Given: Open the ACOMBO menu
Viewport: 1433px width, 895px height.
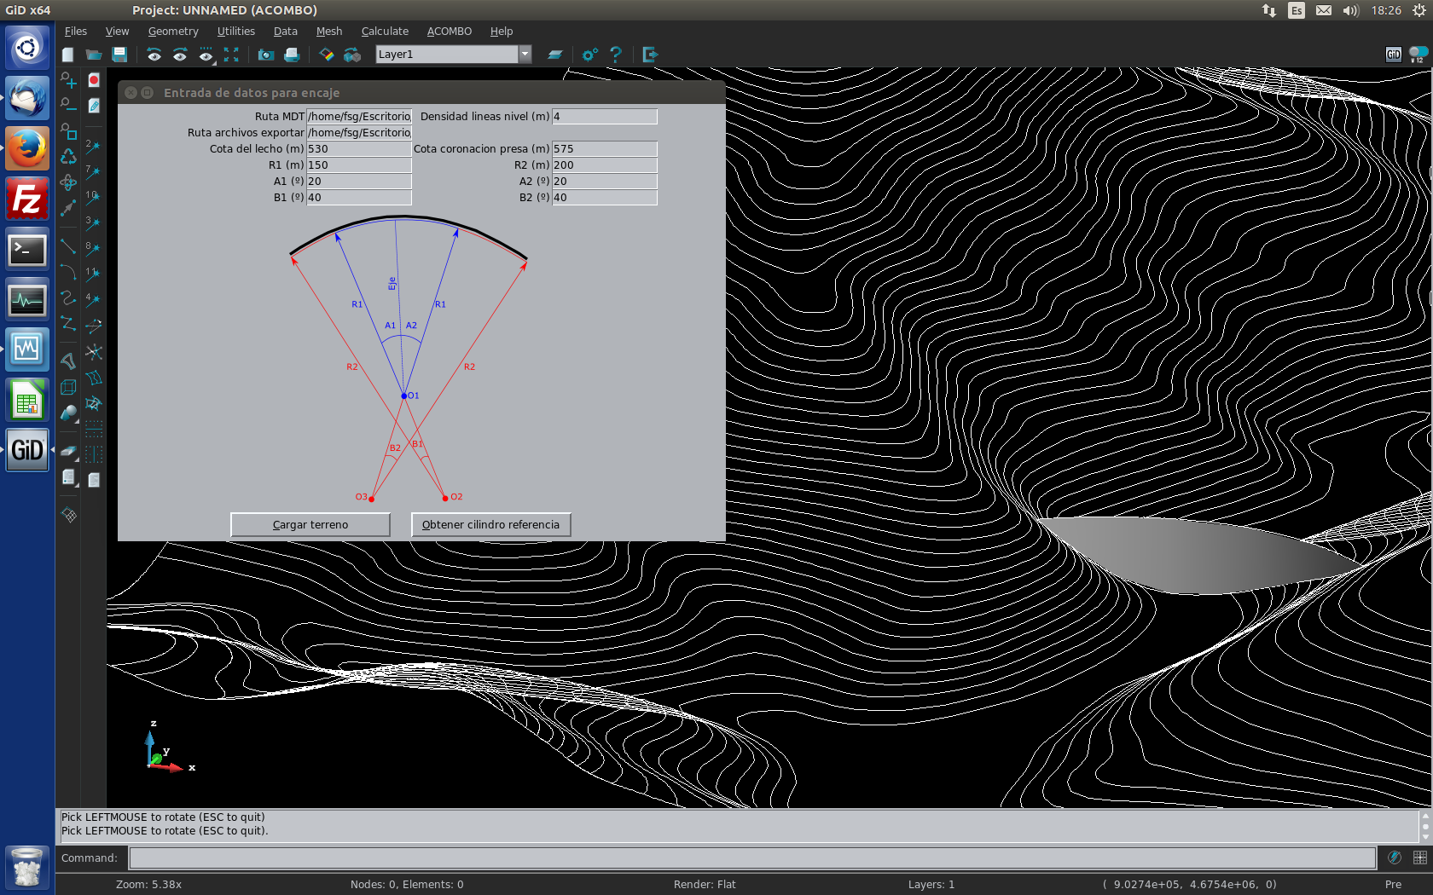Looking at the screenshot, I should coord(449,32).
